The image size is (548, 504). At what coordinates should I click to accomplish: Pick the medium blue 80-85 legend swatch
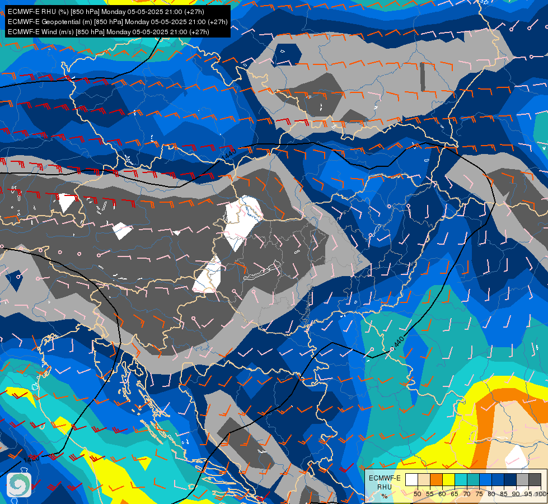click(498, 479)
